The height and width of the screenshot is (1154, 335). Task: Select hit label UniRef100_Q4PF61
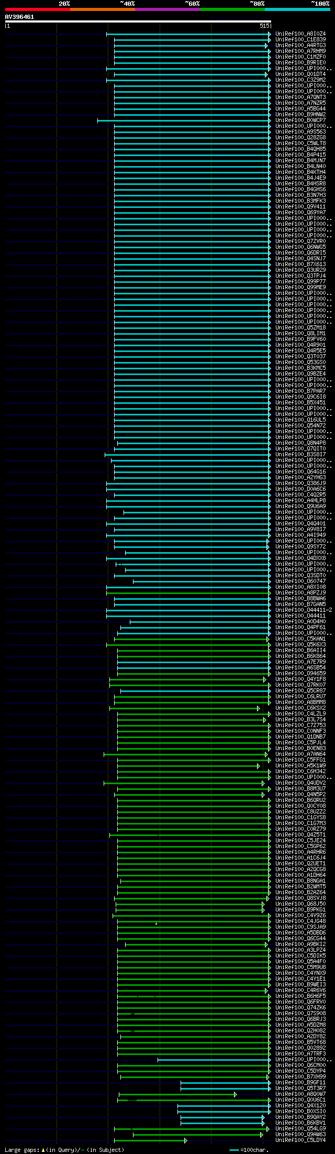point(300,628)
